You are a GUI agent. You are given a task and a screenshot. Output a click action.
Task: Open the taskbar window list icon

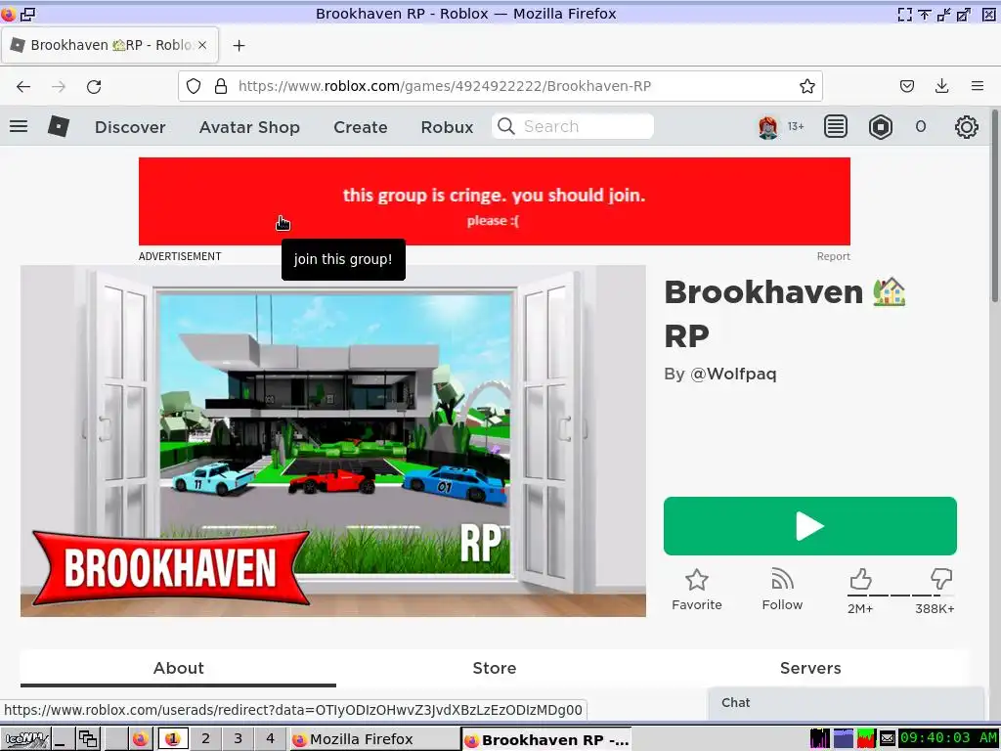[x=87, y=739]
